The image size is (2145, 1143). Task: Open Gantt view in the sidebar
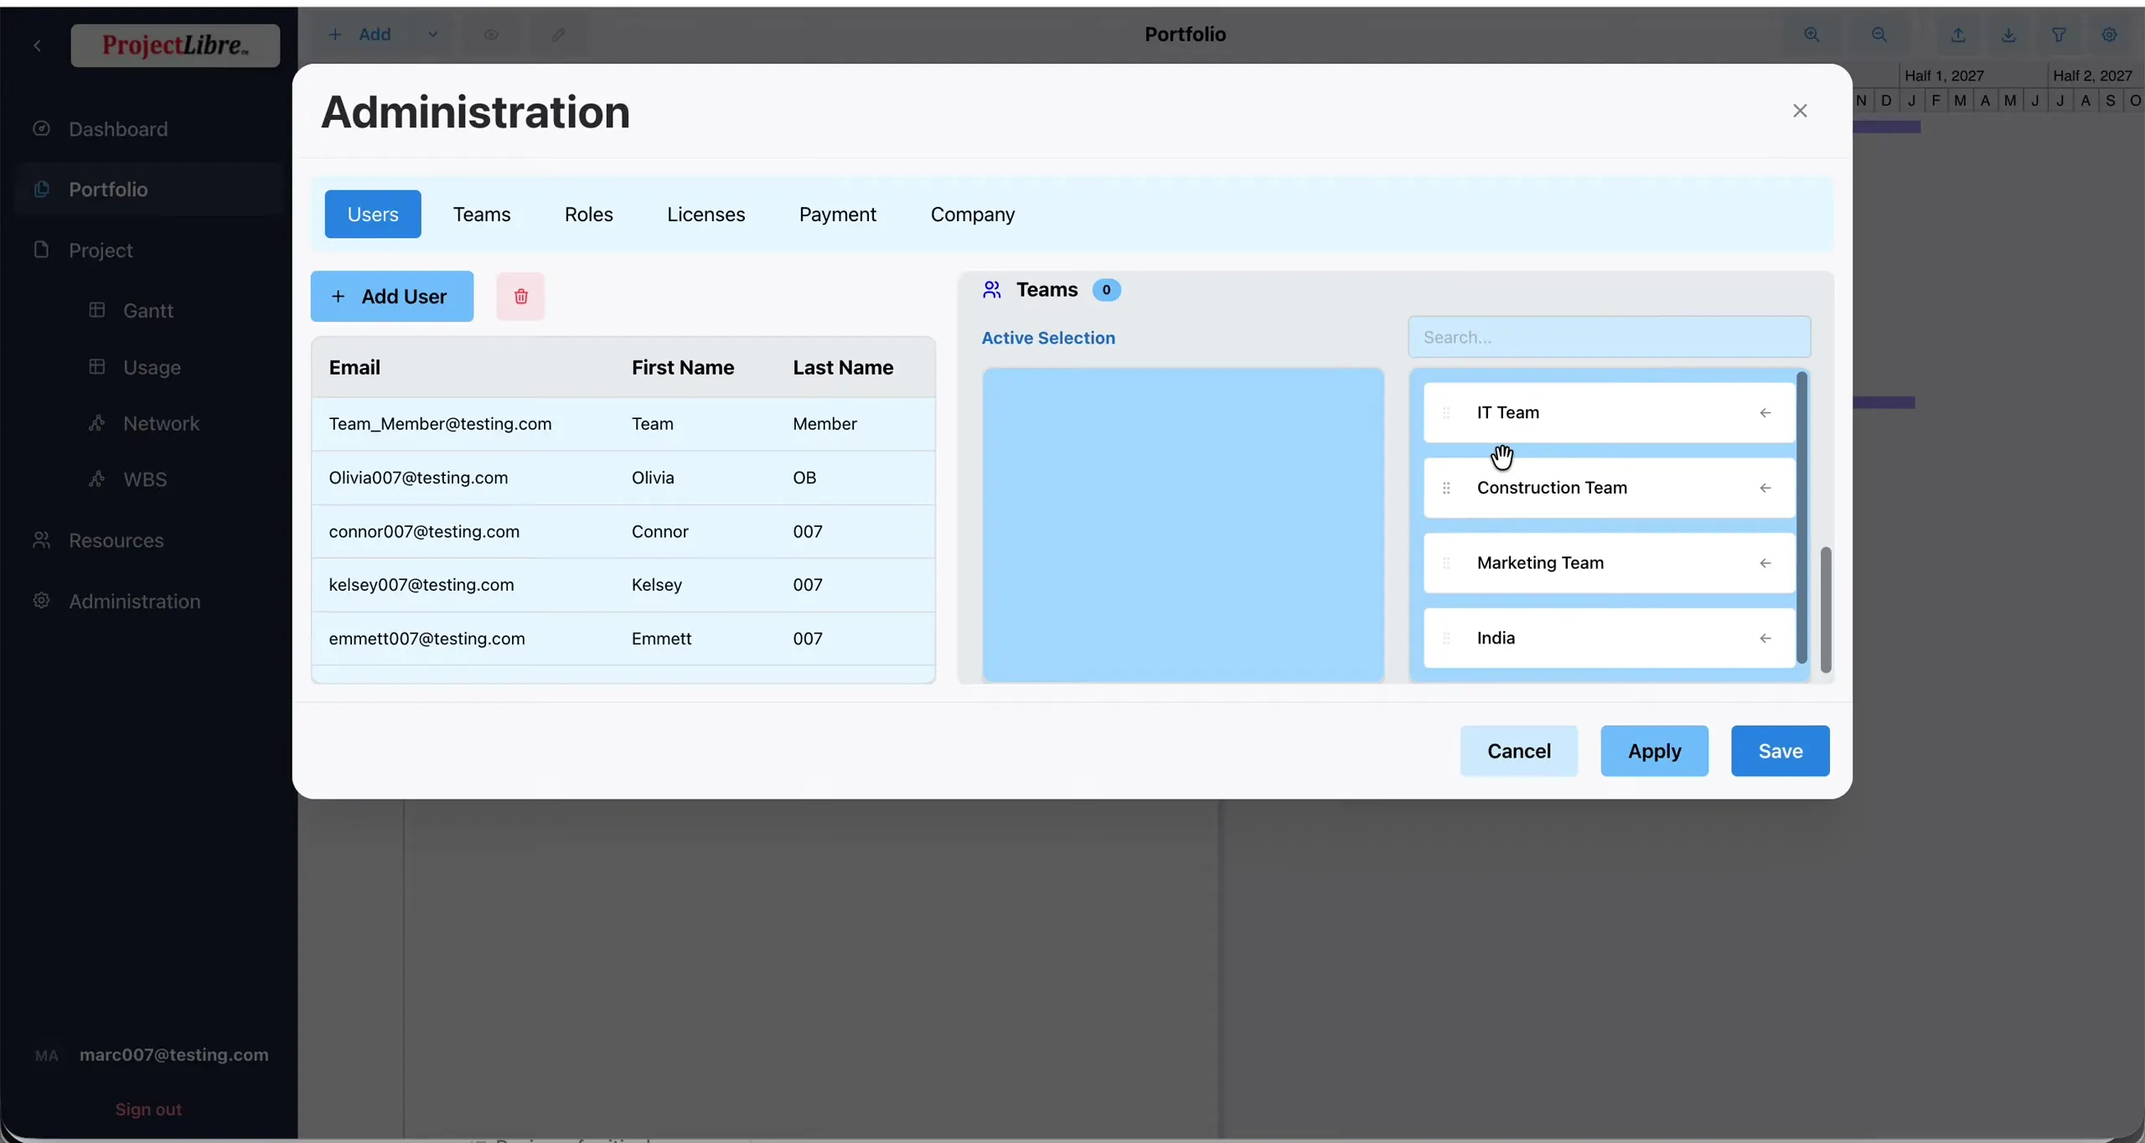[148, 310]
